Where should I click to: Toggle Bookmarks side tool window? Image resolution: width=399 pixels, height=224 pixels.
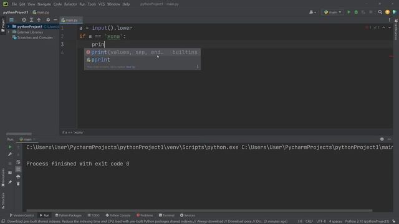tap(2, 177)
